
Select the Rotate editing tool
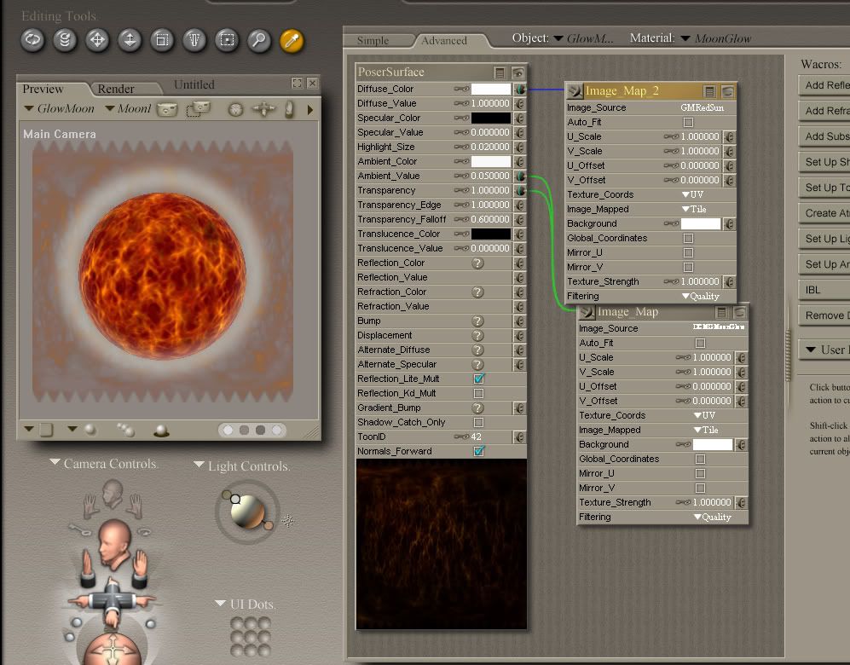32,39
